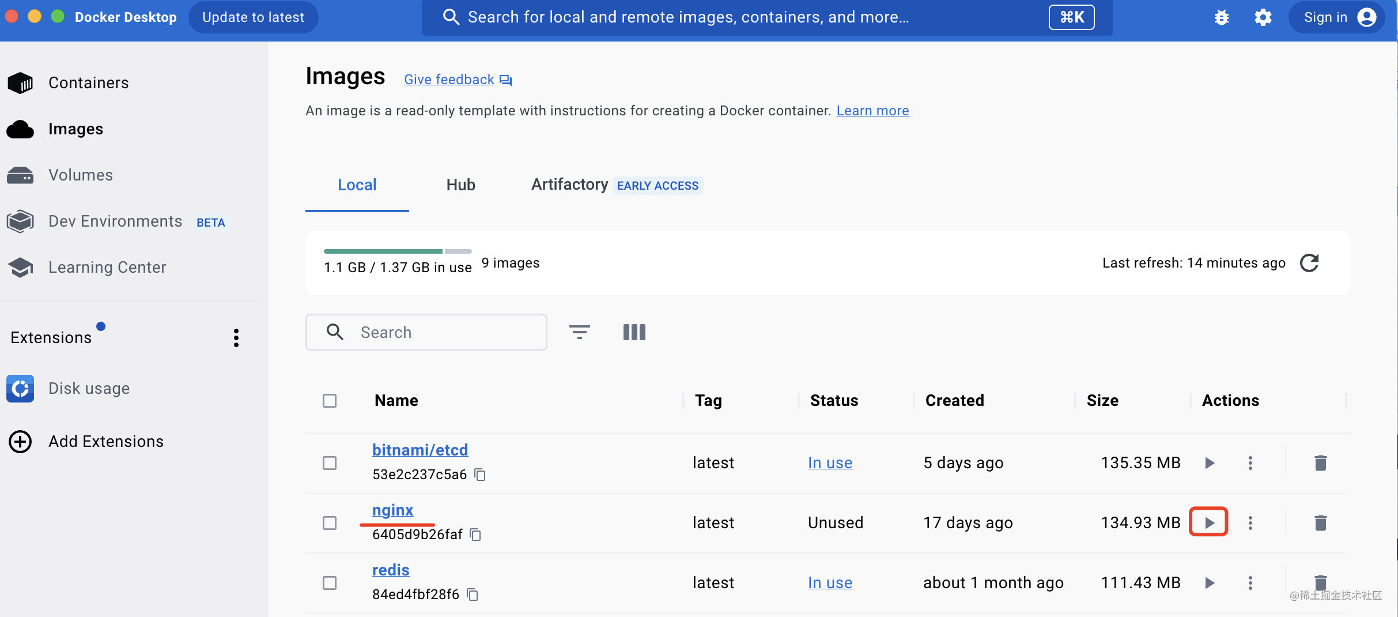
Task: Switch to the Hub tab
Action: coord(460,185)
